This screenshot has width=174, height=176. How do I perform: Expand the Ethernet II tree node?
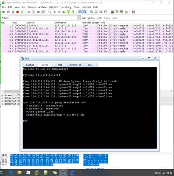pos(3,98)
